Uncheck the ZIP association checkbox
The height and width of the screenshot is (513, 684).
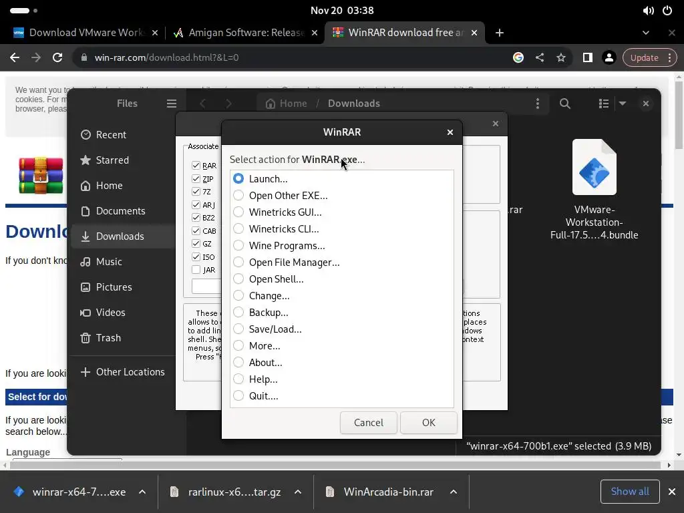click(x=196, y=179)
